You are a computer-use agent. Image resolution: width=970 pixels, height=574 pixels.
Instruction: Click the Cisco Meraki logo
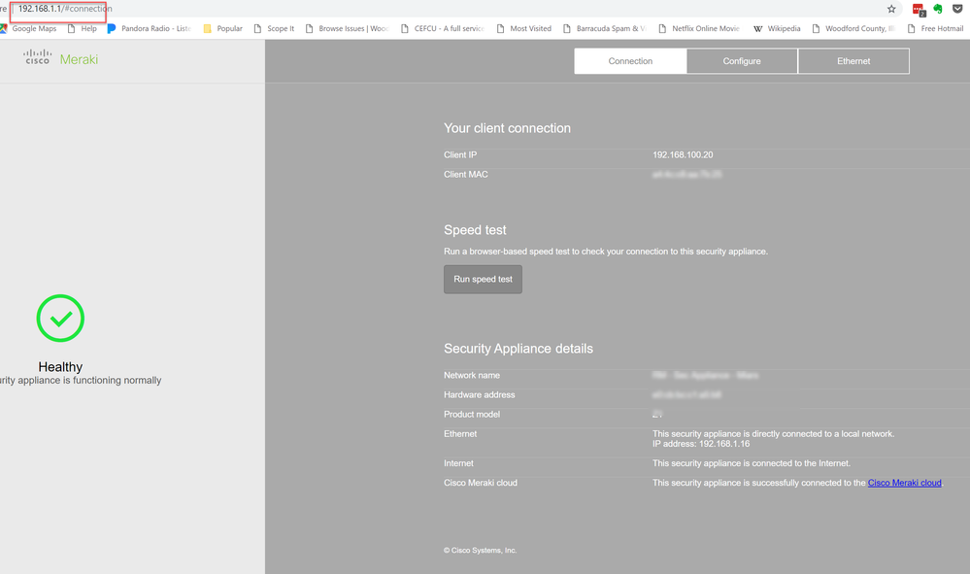61,59
